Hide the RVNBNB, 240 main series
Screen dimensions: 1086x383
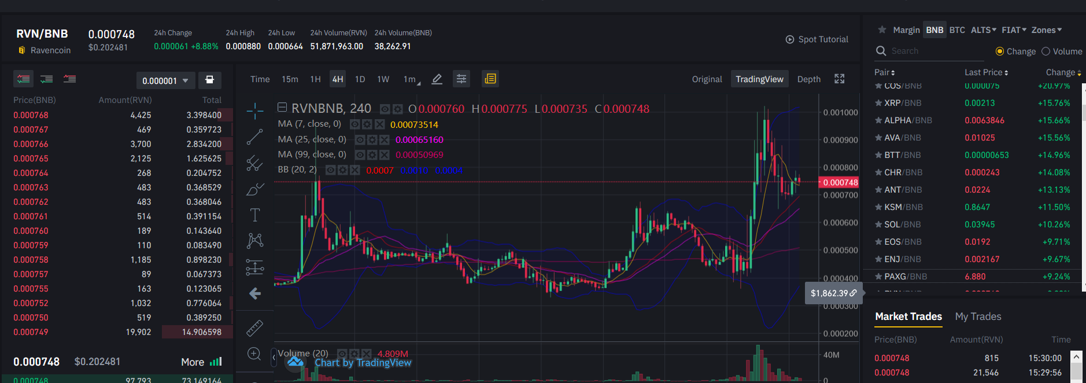coord(385,109)
